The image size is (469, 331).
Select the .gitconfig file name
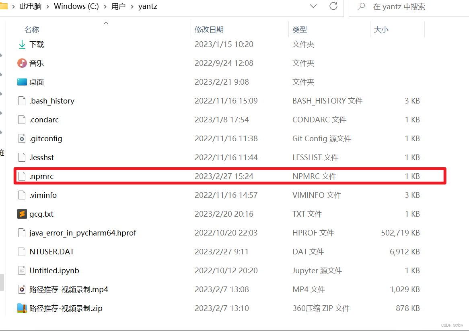(x=46, y=138)
